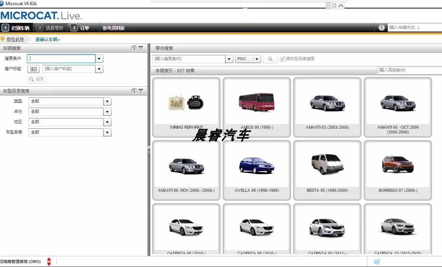Select the BORREGO 07 vehicle thumbnail

398,170
